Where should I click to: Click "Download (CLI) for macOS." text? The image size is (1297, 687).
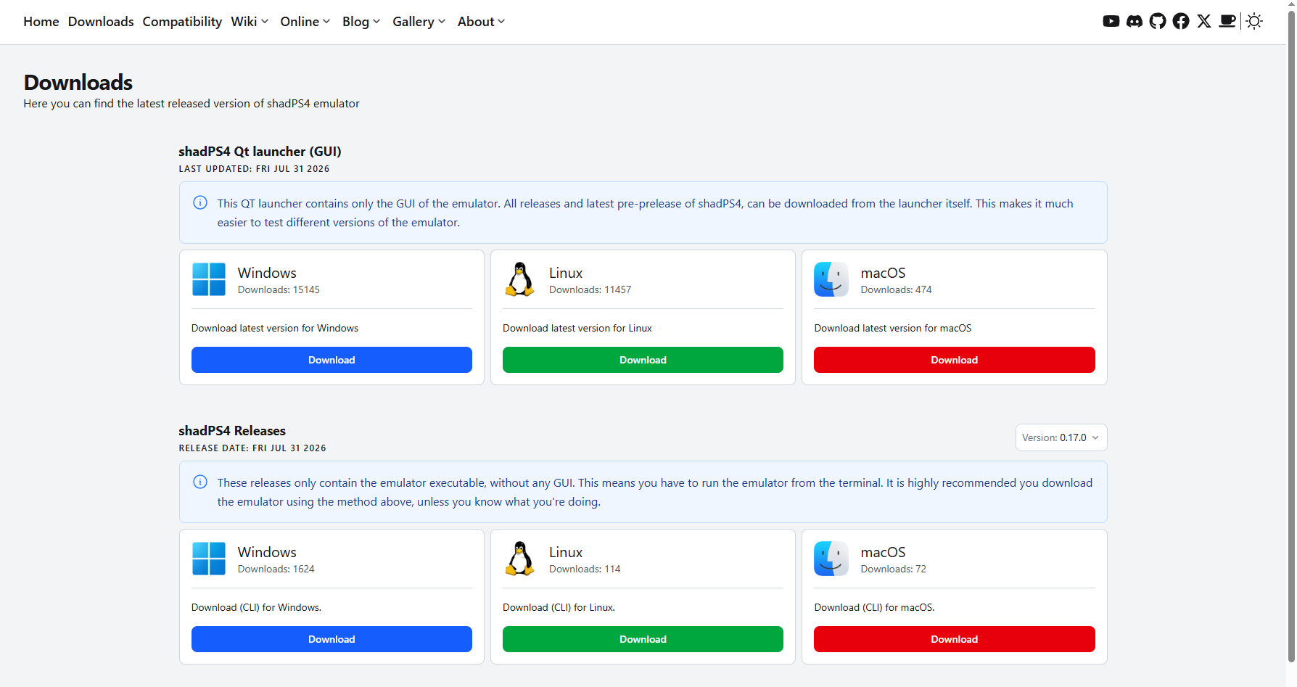[x=875, y=608]
